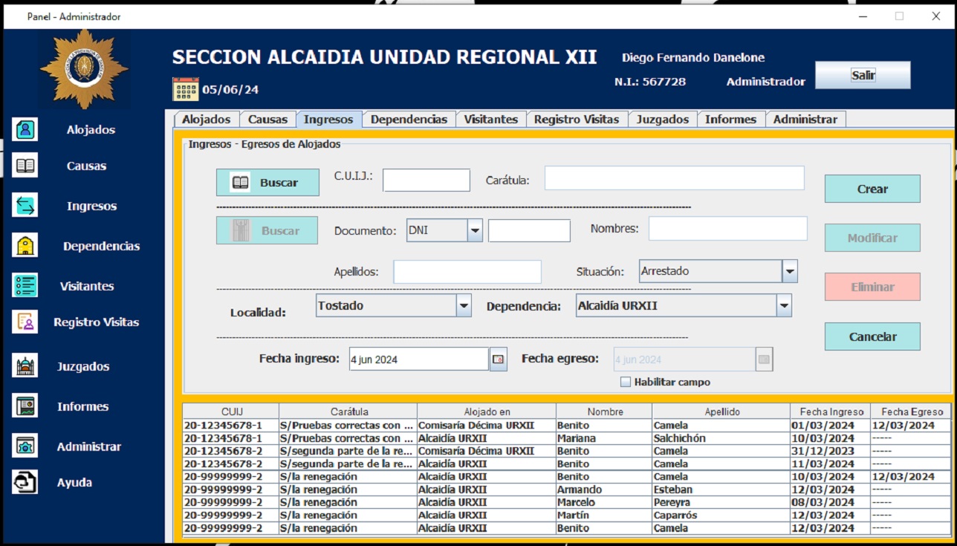
Task: Click the Salir button
Action: pos(863,75)
